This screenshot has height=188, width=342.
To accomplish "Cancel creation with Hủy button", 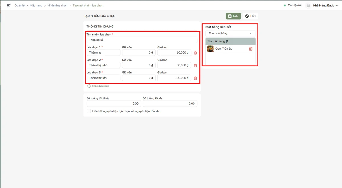I will pyautogui.click(x=251, y=16).
